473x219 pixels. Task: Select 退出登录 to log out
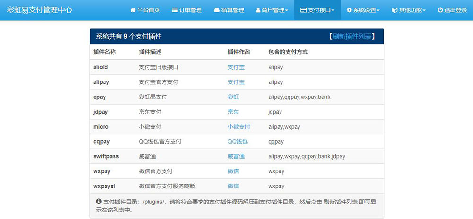(x=452, y=10)
